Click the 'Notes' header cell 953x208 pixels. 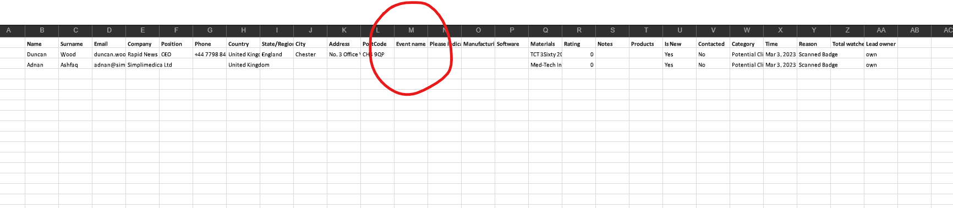tap(612, 43)
